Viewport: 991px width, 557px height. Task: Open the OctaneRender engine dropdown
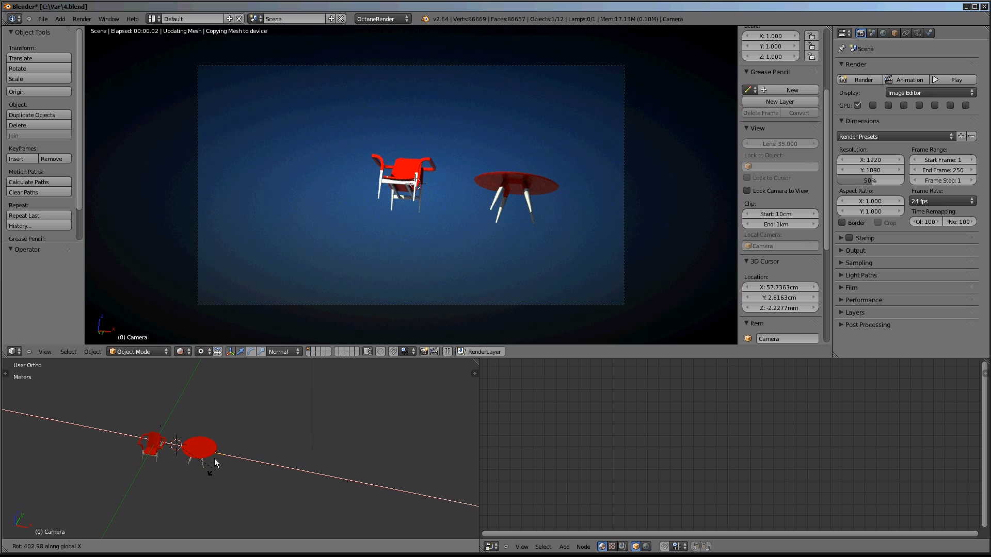click(x=383, y=19)
